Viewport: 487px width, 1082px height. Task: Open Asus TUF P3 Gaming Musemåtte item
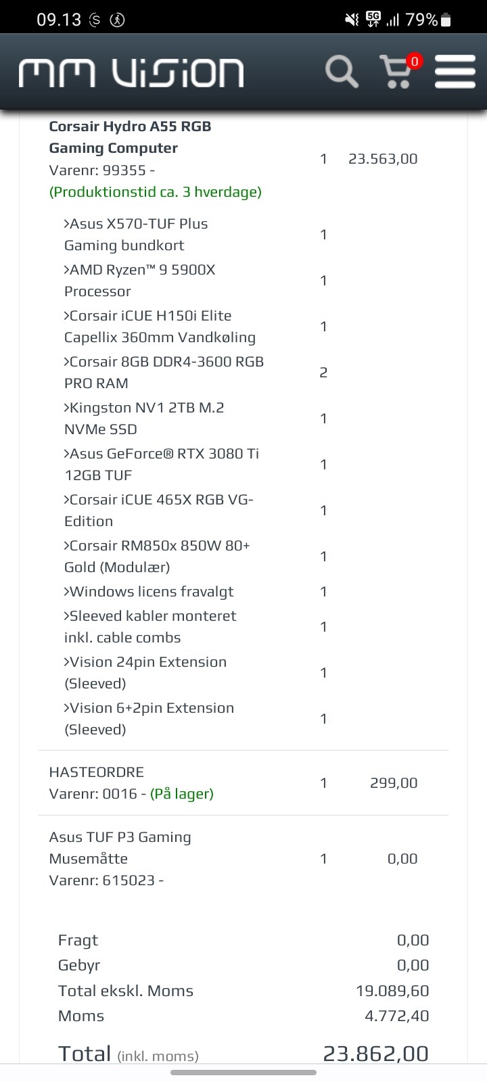[120, 848]
